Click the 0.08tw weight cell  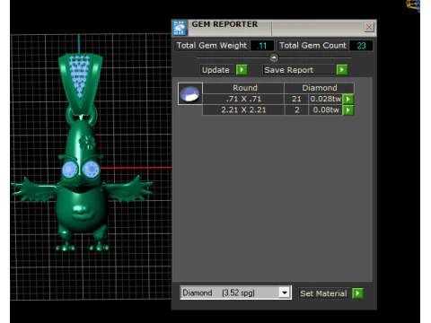(325, 110)
